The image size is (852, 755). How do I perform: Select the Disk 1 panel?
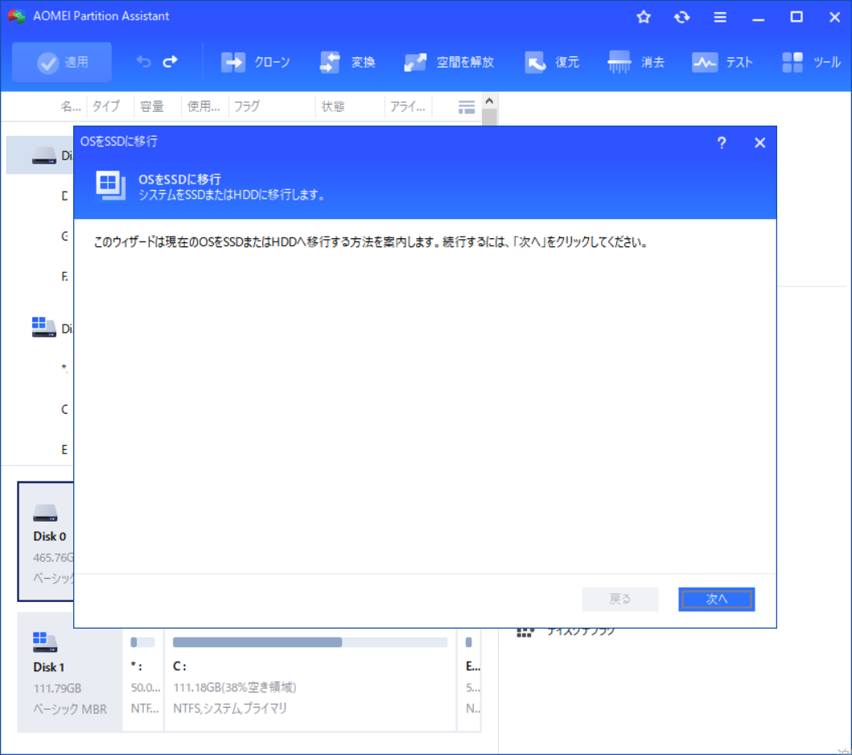pyautogui.click(x=69, y=672)
